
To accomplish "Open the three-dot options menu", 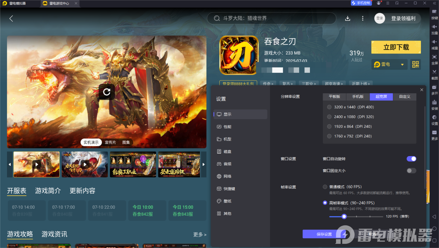I will coord(363,18).
